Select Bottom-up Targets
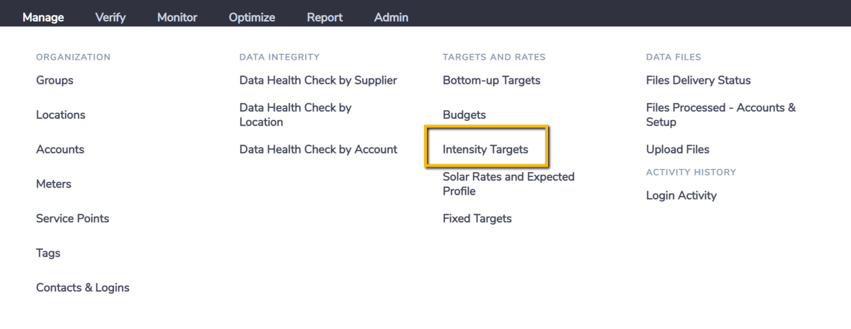851x329 pixels. point(492,80)
